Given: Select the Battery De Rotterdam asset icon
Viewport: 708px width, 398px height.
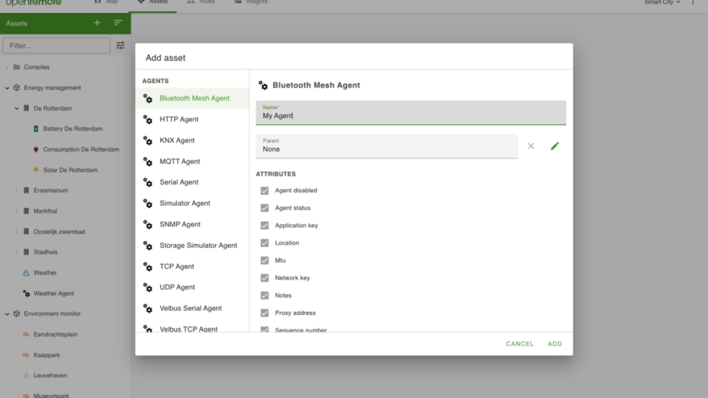Looking at the screenshot, I should pyautogui.click(x=36, y=129).
